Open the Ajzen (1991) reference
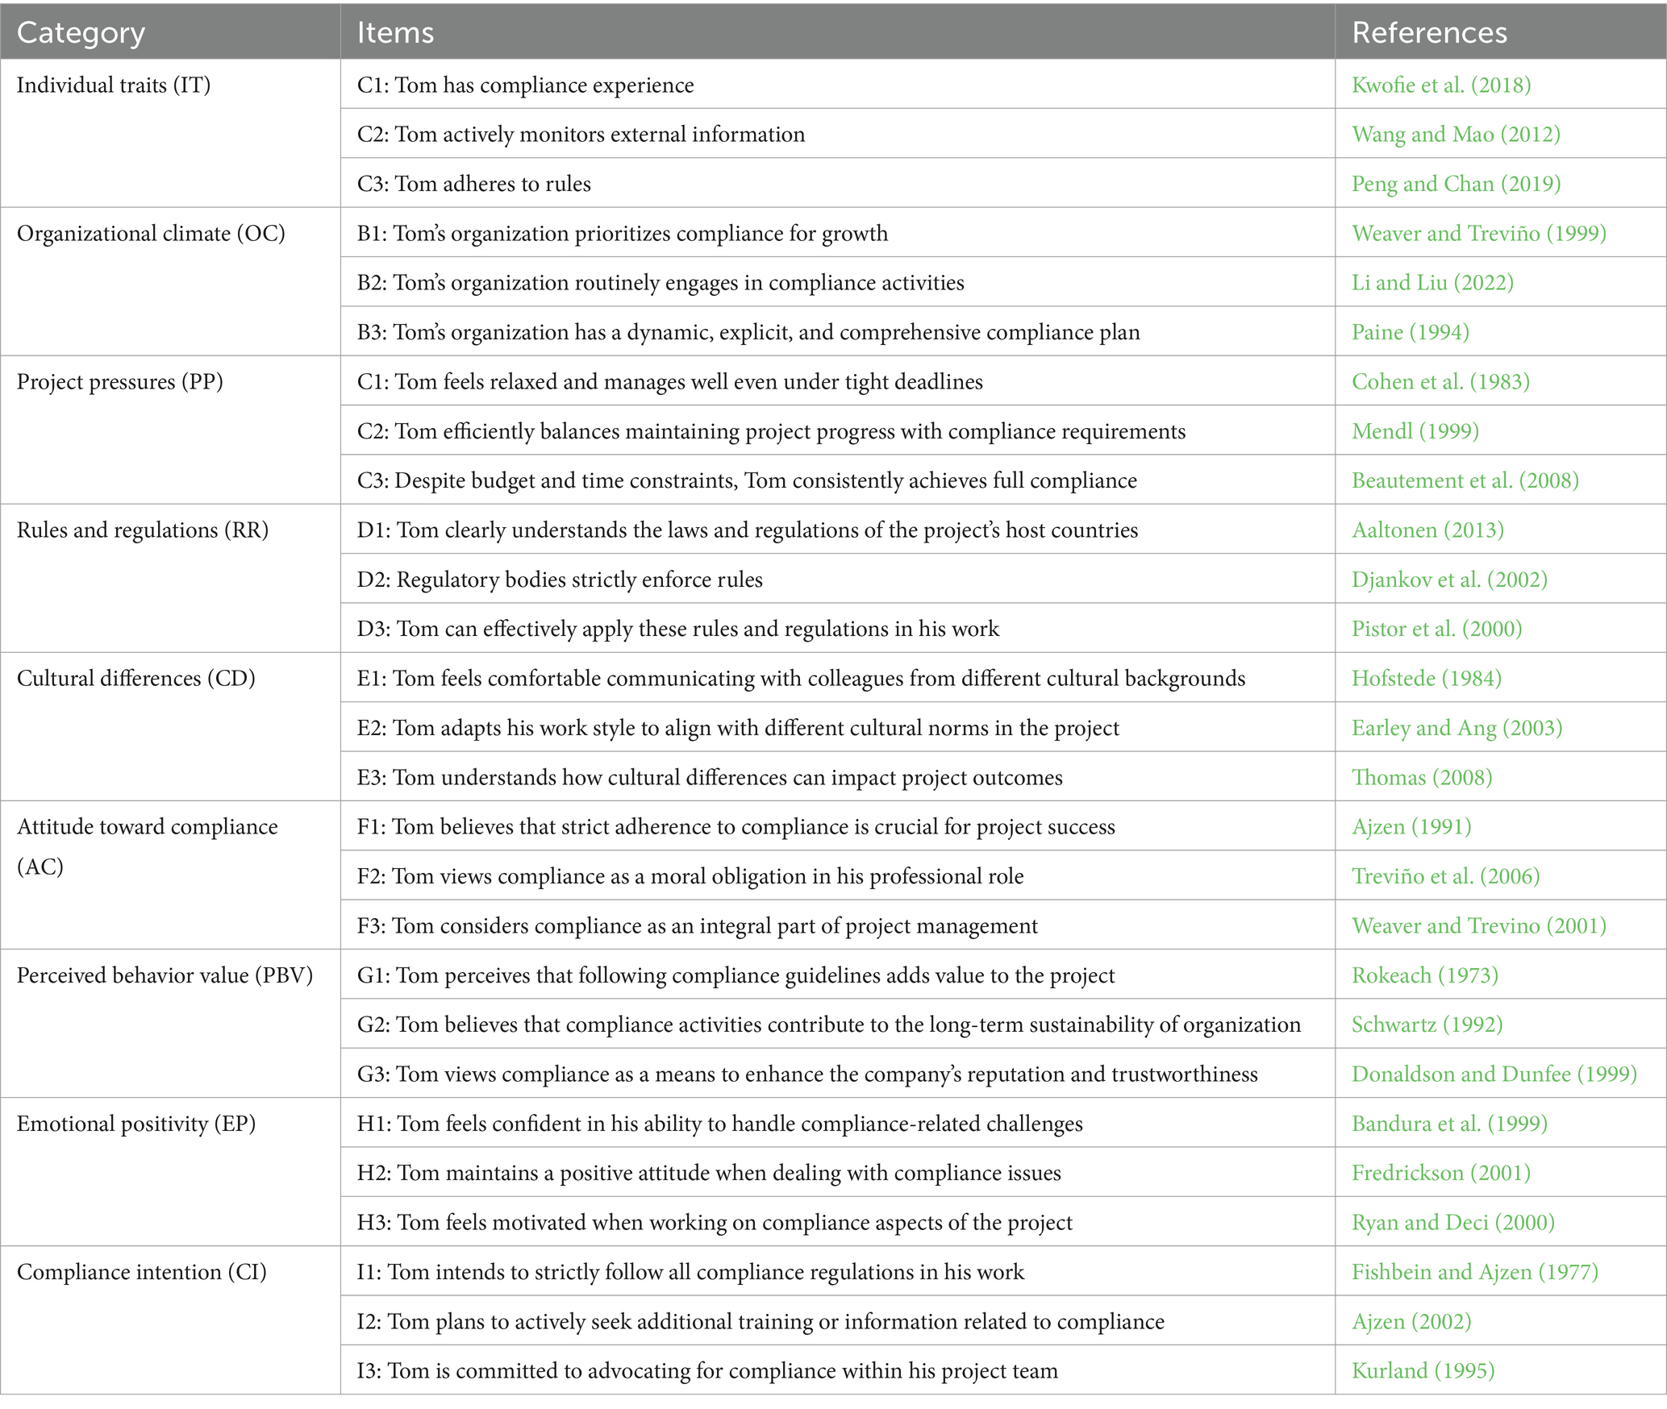The width and height of the screenshot is (1667, 1409). (x=1411, y=826)
